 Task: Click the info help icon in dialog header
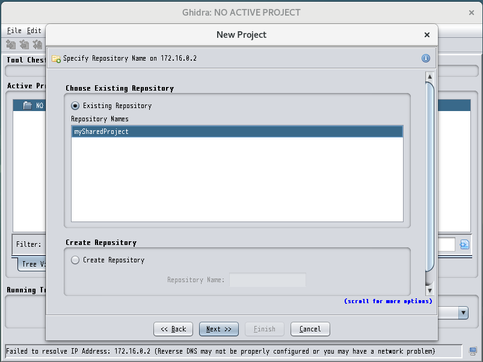point(426,58)
